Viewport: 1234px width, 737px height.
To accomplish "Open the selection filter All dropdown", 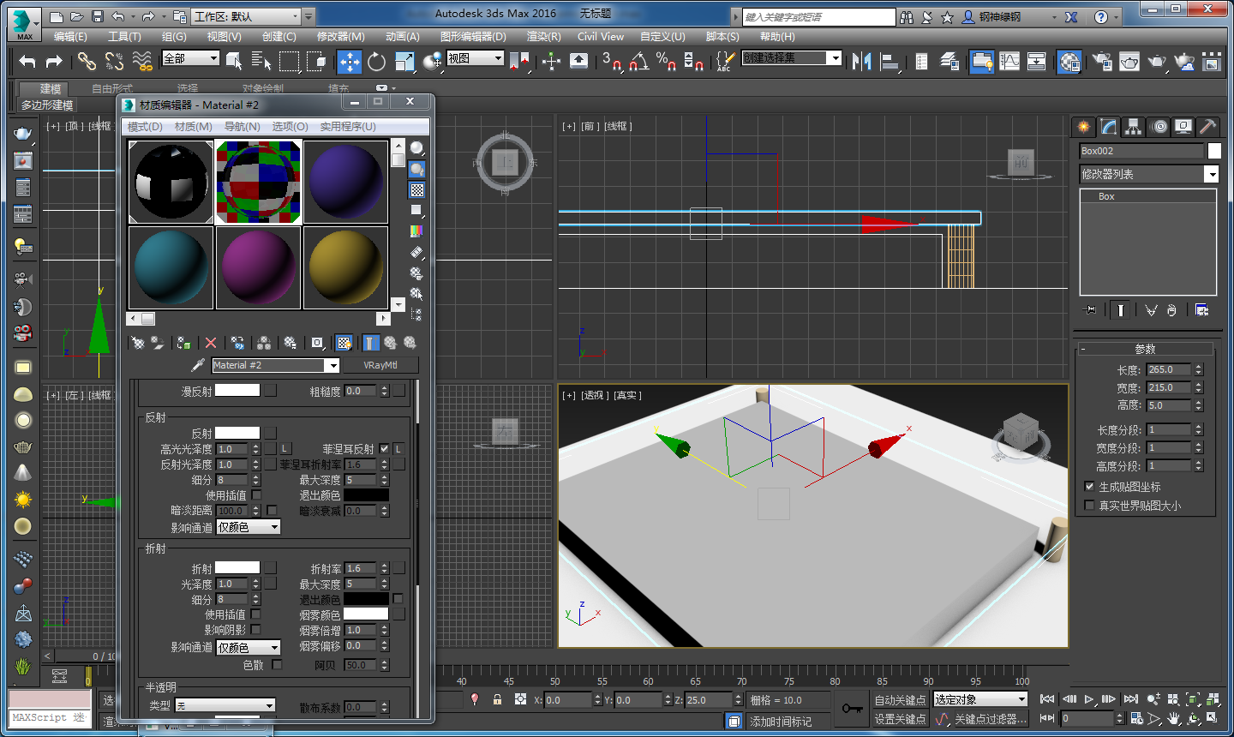I will point(190,58).
